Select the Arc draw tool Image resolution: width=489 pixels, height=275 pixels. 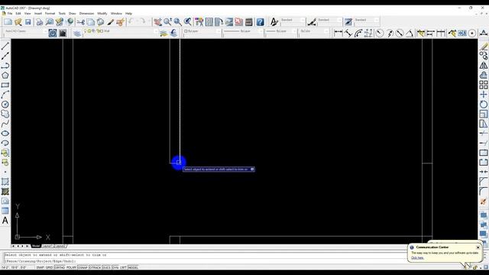[5, 95]
